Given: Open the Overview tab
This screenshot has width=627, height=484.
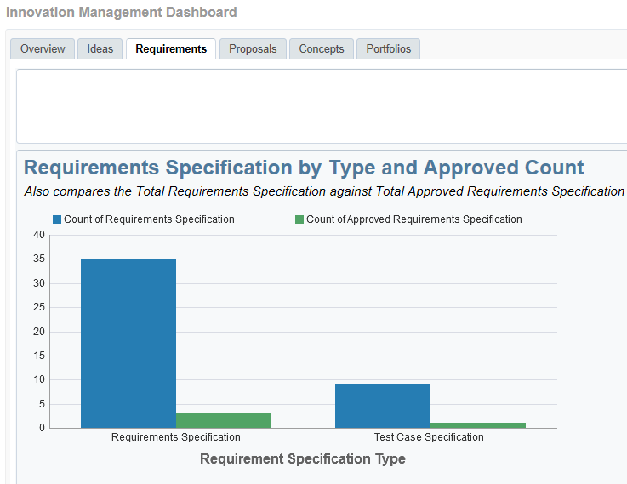Looking at the screenshot, I should 43,49.
